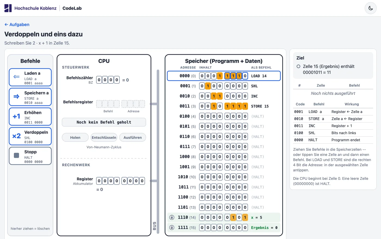Click the 'Noch kein Befehl geholt' status box
Image resolution: width=381 pixels, height=239 pixels.
[x=104, y=122]
